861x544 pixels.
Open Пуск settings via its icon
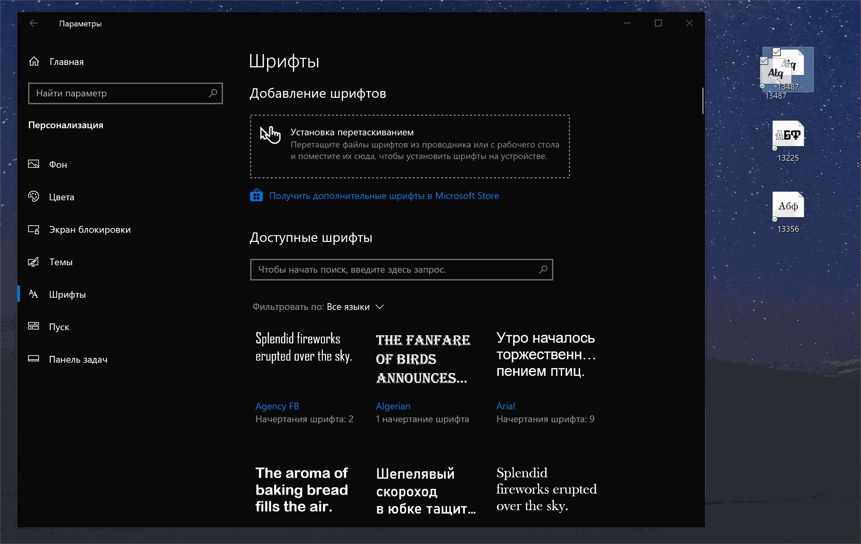(x=33, y=326)
